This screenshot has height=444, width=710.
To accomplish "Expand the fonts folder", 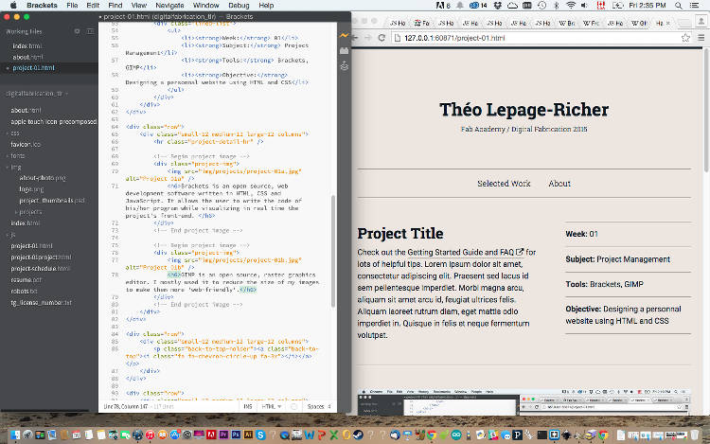I will click(17, 155).
